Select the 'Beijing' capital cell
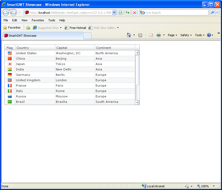The height and width of the screenshot is (190, 222). click(x=75, y=59)
